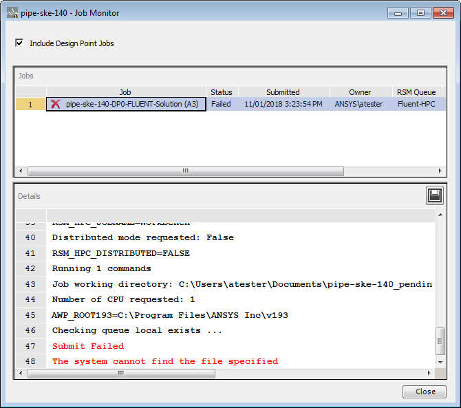Select the red 'Submit Failed' log line

(241, 346)
